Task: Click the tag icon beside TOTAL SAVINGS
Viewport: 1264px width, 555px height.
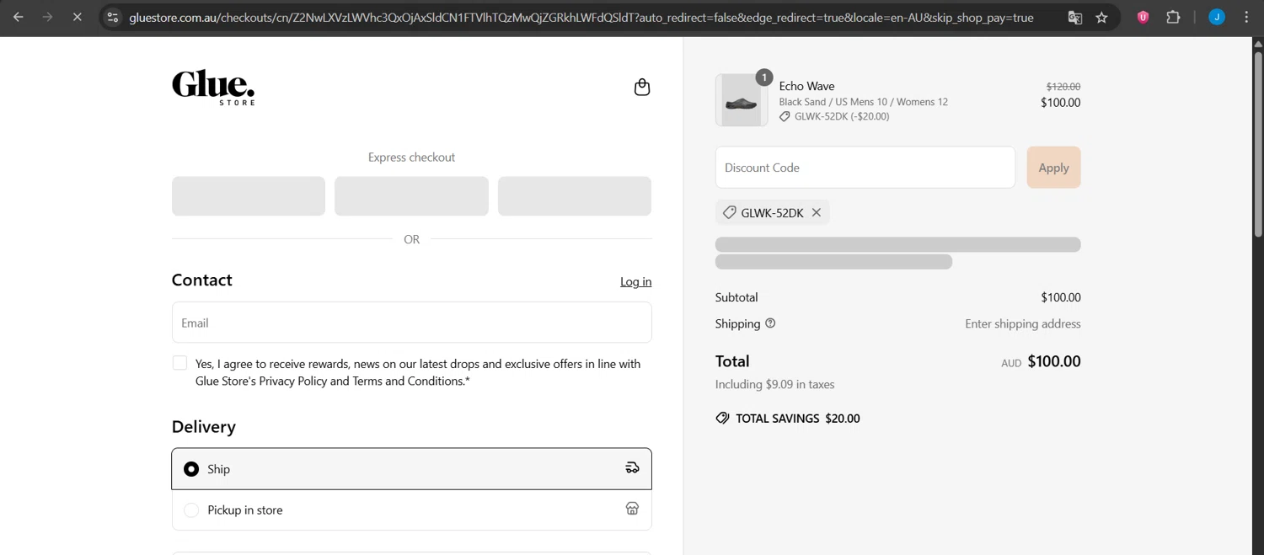Action: (722, 419)
